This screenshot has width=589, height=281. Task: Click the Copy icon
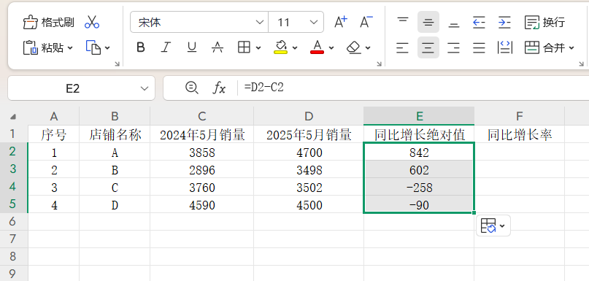93,47
